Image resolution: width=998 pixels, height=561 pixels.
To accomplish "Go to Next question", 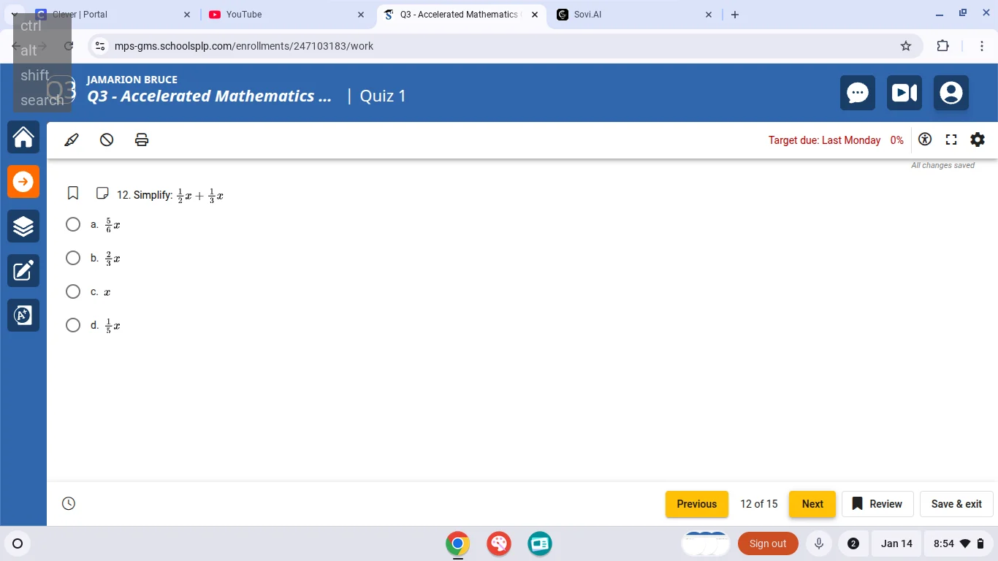I will point(812,504).
